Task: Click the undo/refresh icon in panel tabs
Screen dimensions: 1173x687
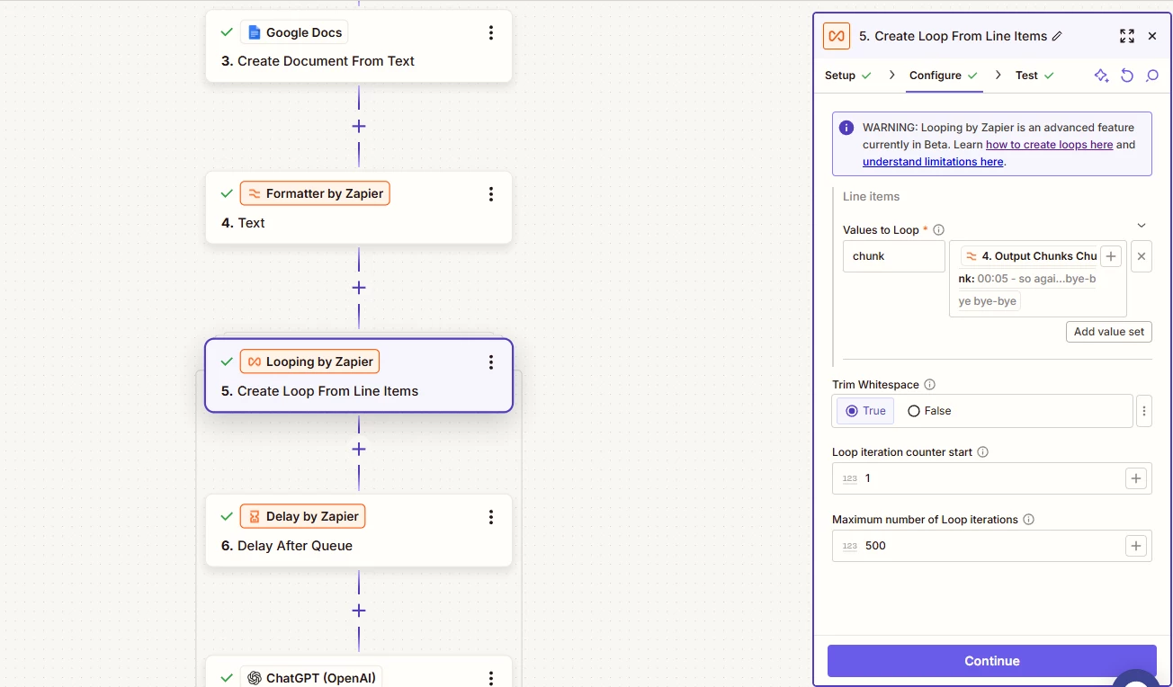Action: tap(1127, 76)
